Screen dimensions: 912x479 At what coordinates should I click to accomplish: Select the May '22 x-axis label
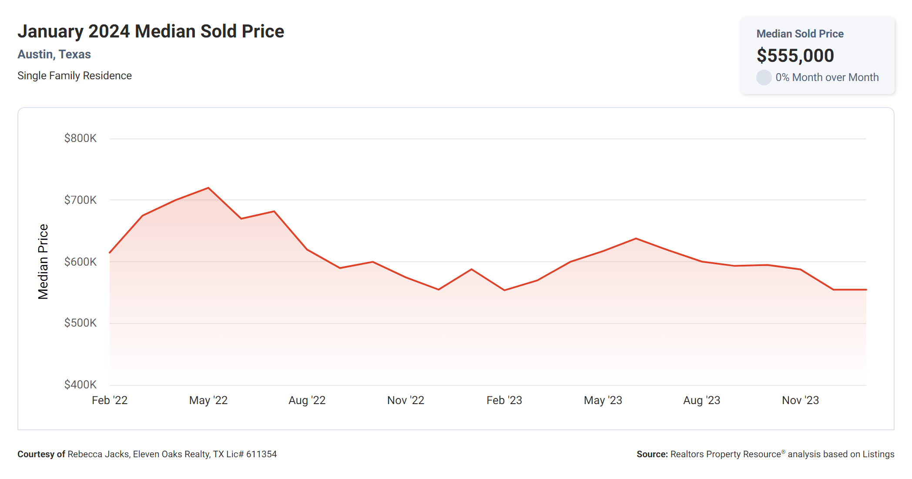point(208,400)
